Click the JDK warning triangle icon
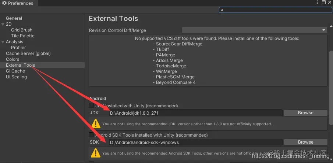The image size is (333, 163). [96, 123]
